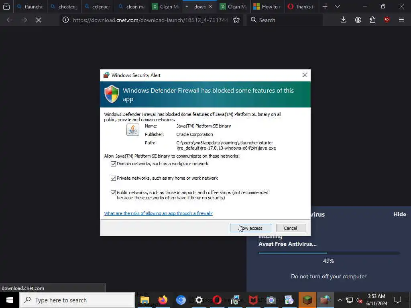This screenshot has width=411, height=308.
Task: Click Cancel in the Windows Security Alert
Action: coord(291,228)
